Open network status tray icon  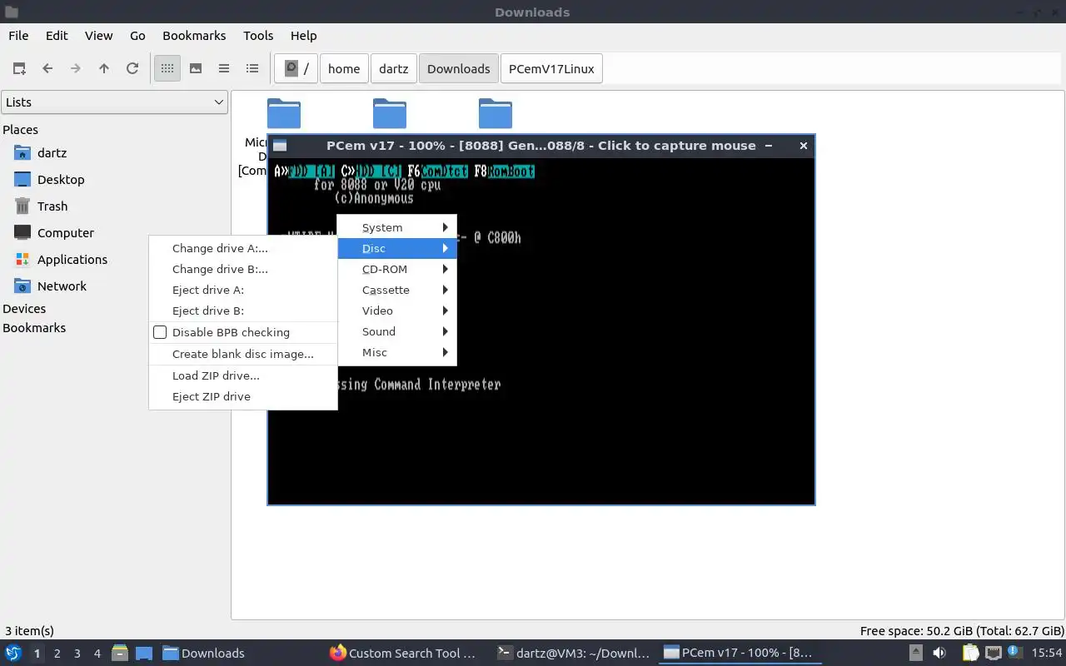(994, 654)
